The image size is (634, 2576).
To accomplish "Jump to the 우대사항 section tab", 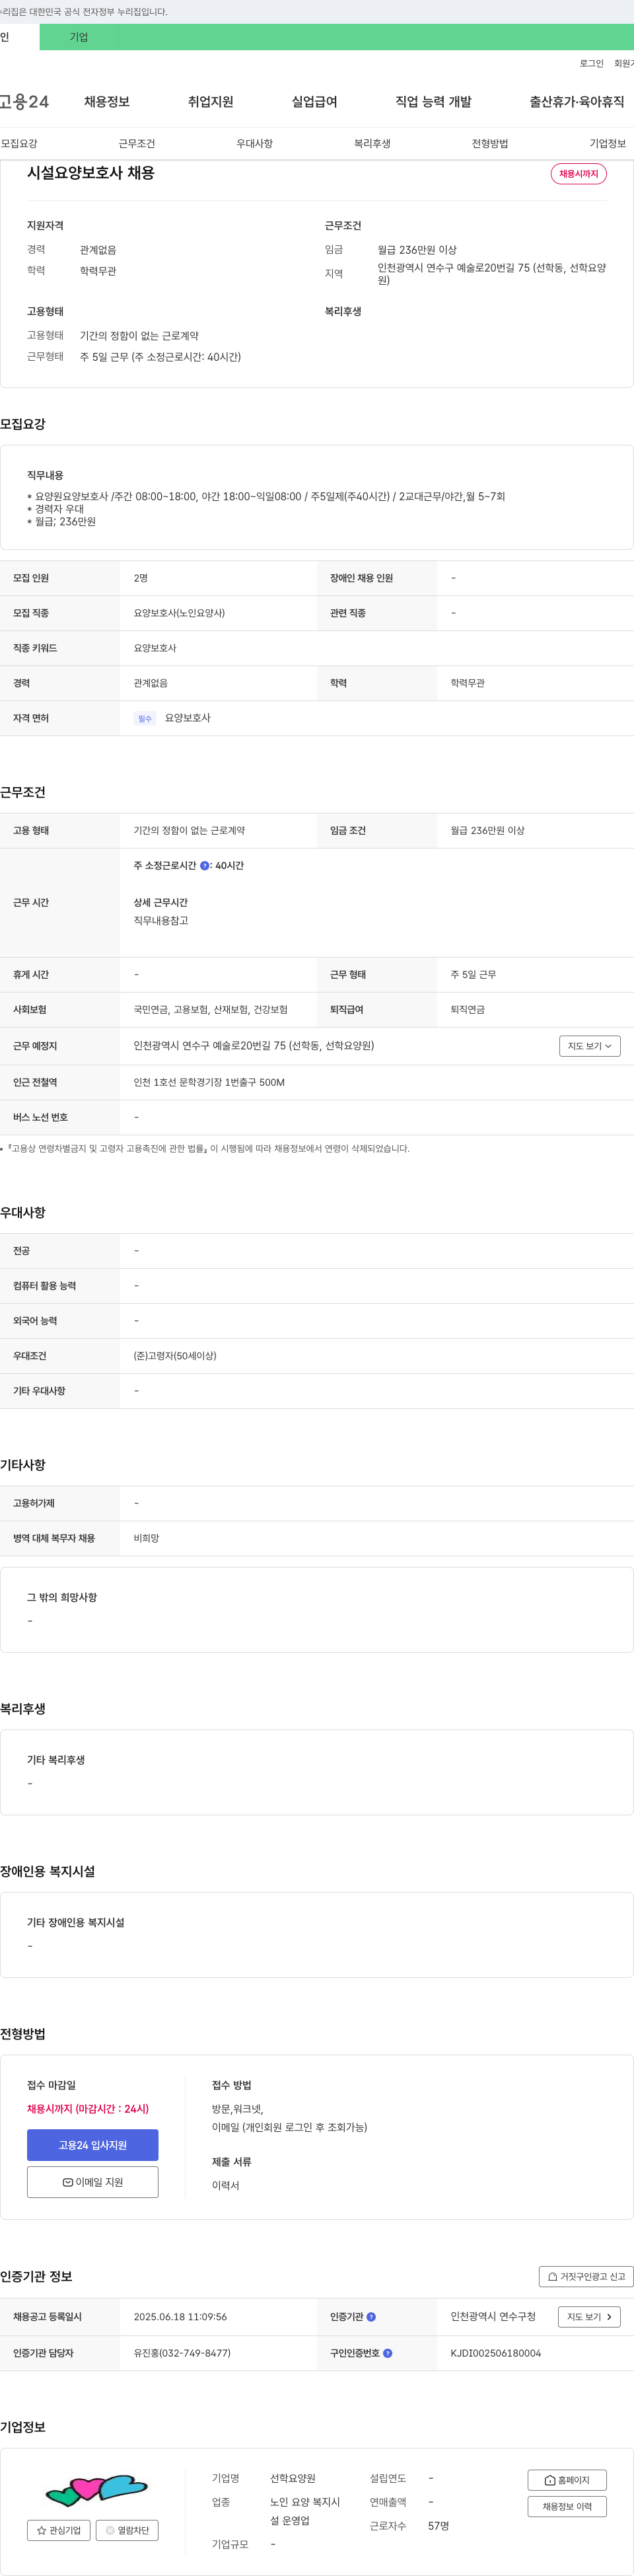I will click(x=255, y=144).
